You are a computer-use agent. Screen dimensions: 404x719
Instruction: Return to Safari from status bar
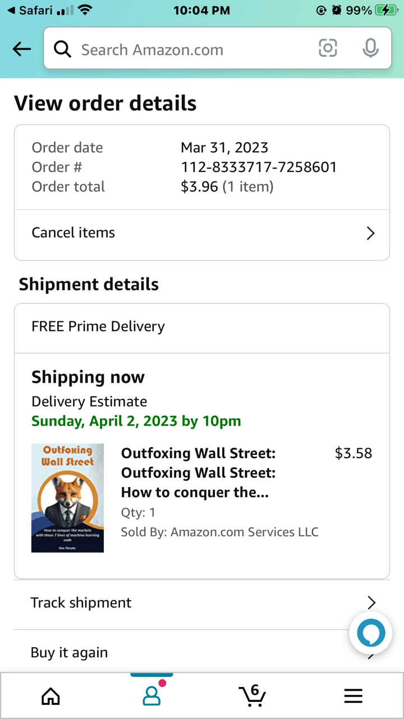(x=31, y=10)
